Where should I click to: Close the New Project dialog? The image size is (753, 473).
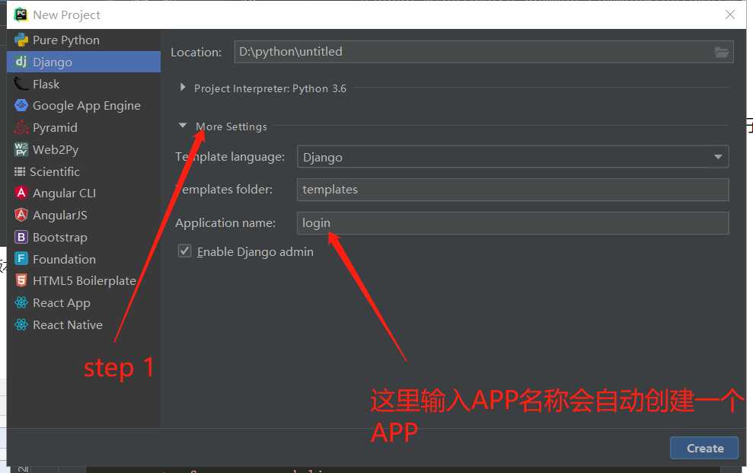pos(730,14)
